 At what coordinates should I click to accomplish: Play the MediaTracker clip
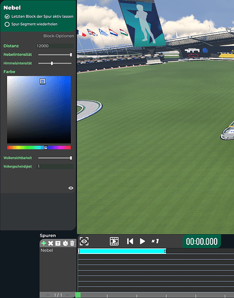(x=142, y=241)
